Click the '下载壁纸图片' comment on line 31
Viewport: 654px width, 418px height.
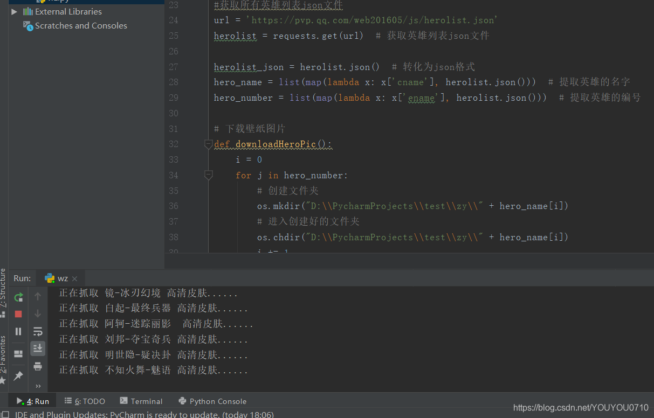[x=250, y=129]
